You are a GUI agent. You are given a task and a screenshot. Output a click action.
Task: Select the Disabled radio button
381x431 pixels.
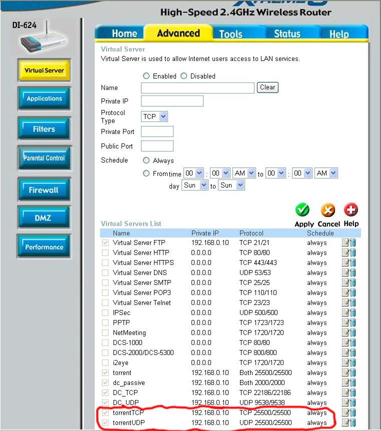[x=183, y=76]
